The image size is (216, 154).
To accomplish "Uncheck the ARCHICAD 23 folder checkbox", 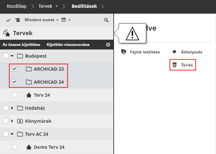I will click(15, 69).
